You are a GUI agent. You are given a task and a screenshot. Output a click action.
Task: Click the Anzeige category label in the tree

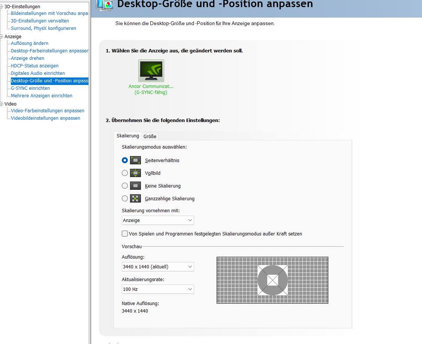(x=13, y=36)
